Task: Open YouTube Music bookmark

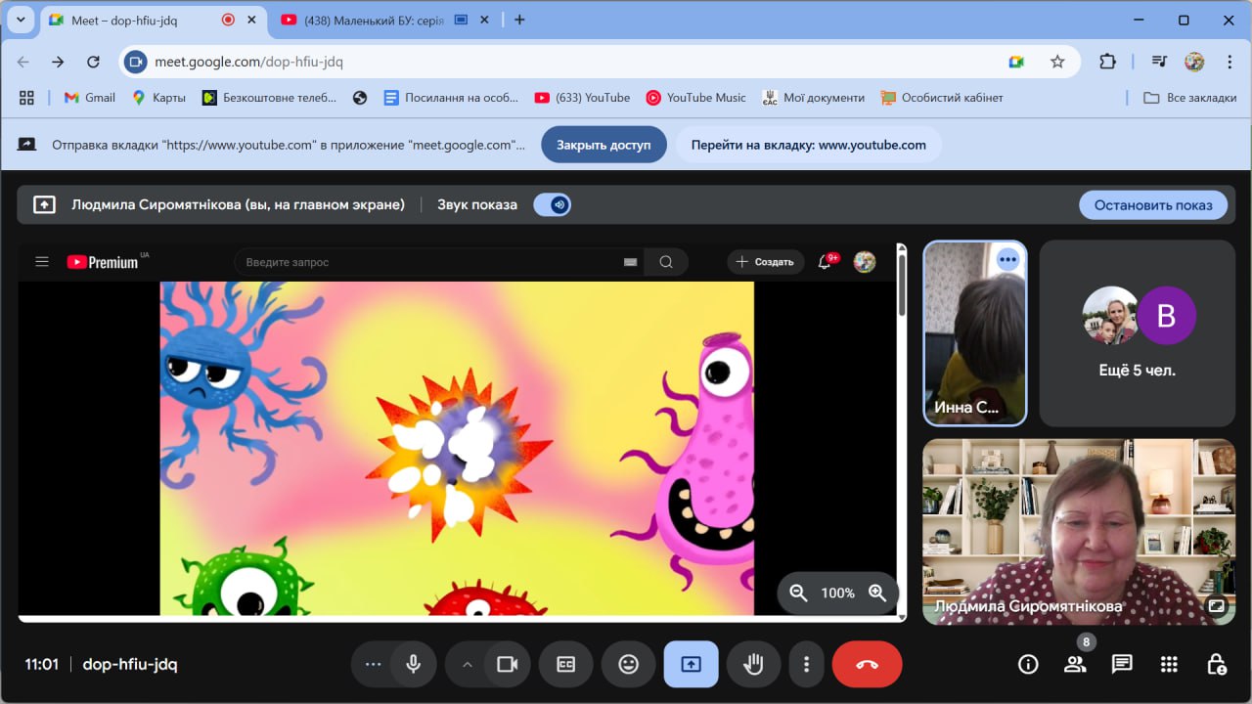Action: pyautogui.click(x=695, y=98)
